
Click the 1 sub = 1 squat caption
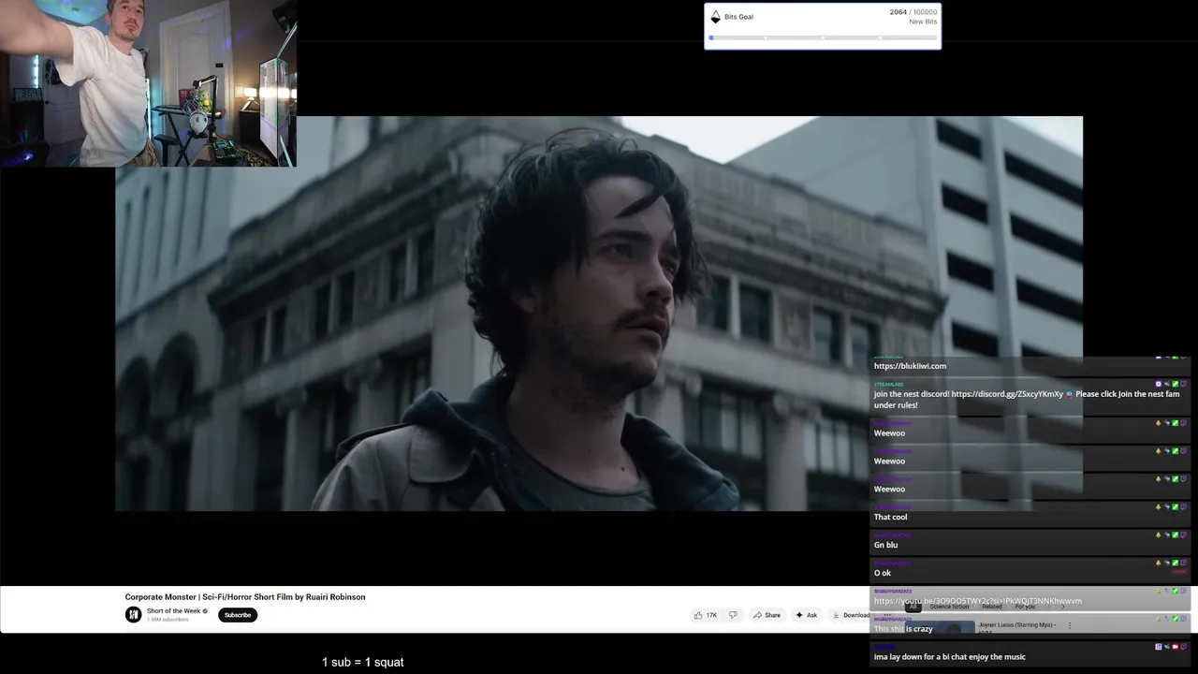click(x=363, y=662)
